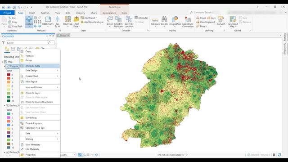The image size is (288, 162).
Task: Open Select By Attributes
Action: 118,22
